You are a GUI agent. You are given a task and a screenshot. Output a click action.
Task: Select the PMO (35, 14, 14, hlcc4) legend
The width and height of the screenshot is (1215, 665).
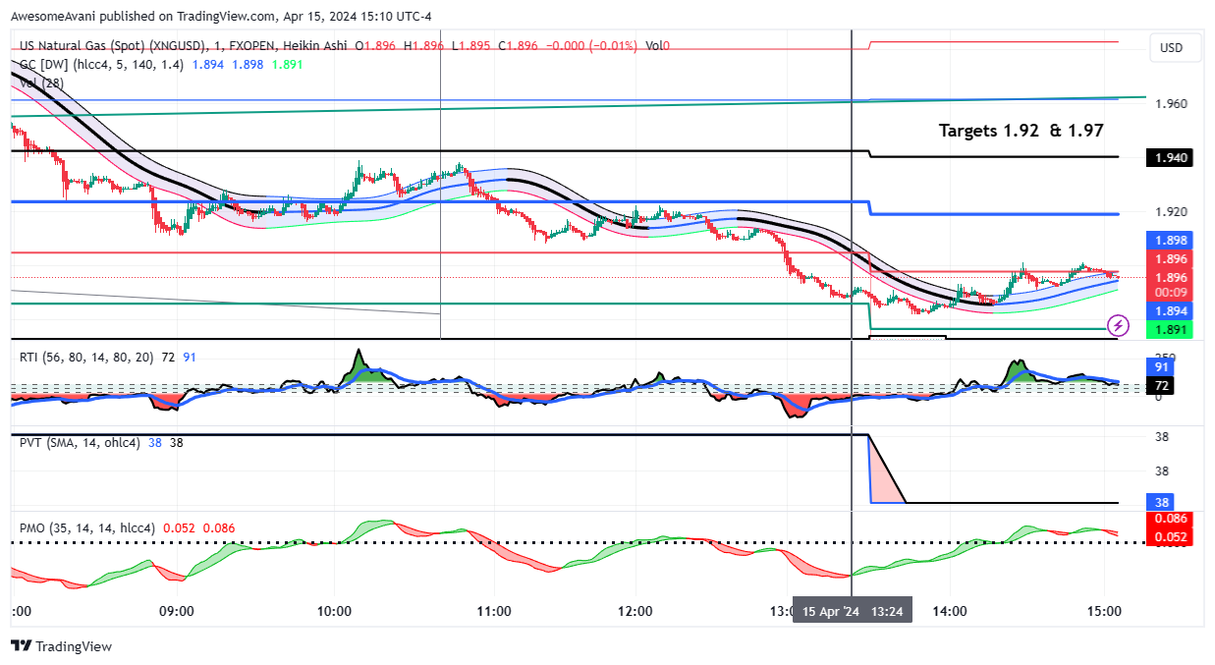click(87, 528)
